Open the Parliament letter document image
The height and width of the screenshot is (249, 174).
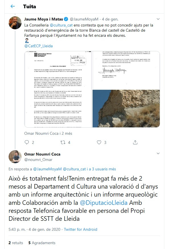58,89
